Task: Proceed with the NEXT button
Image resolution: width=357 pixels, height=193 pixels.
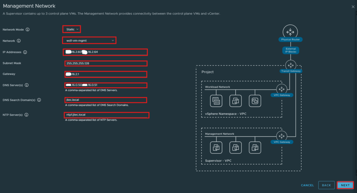Action: pos(345,185)
